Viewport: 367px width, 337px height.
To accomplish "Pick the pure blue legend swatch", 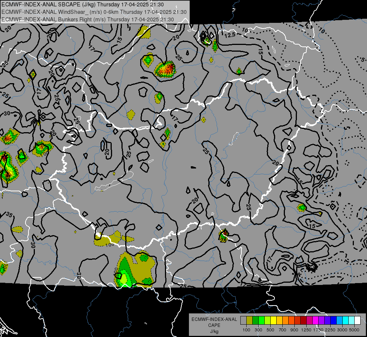I will pyautogui.click(x=333, y=320).
